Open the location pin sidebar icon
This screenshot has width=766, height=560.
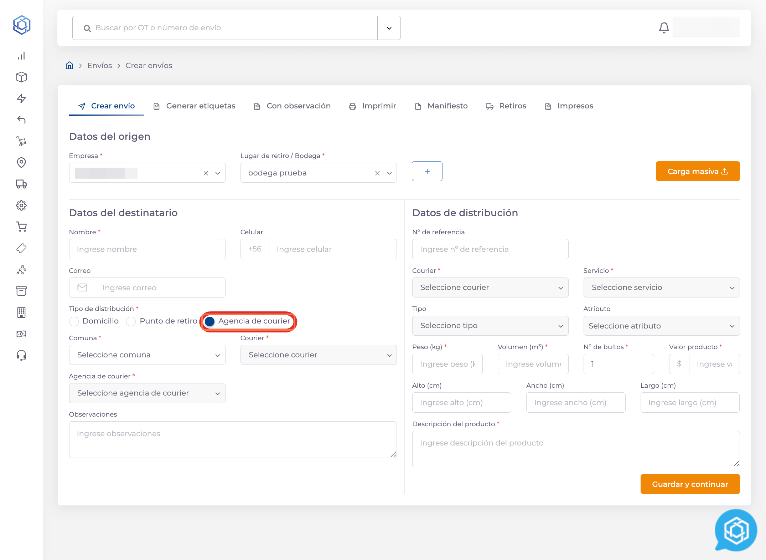click(x=21, y=163)
